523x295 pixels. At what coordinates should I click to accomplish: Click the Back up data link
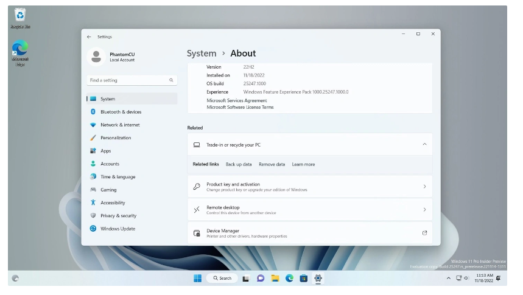pyautogui.click(x=239, y=165)
